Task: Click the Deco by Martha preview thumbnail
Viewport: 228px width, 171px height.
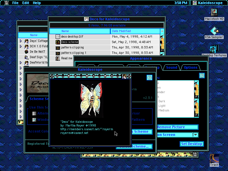Action: (x=38, y=83)
